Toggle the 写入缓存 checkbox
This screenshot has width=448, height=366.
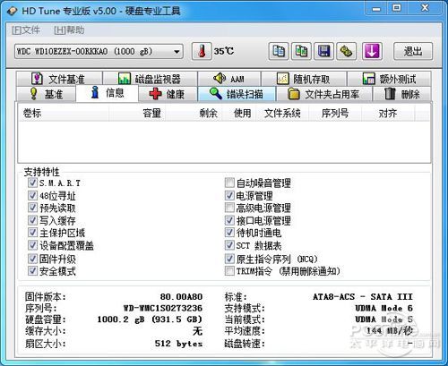coord(32,220)
